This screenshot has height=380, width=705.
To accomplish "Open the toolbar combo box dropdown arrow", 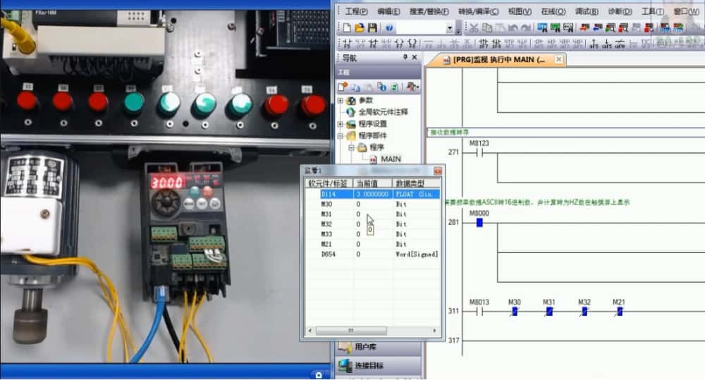I will [x=450, y=28].
